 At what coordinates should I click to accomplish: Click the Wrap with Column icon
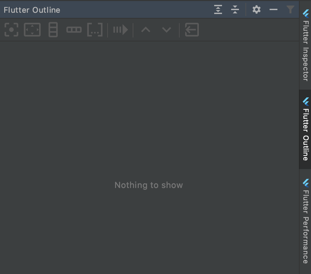[x=53, y=30]
